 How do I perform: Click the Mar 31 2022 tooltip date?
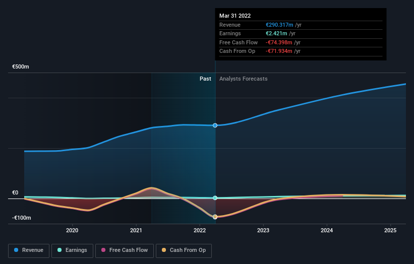235,16
